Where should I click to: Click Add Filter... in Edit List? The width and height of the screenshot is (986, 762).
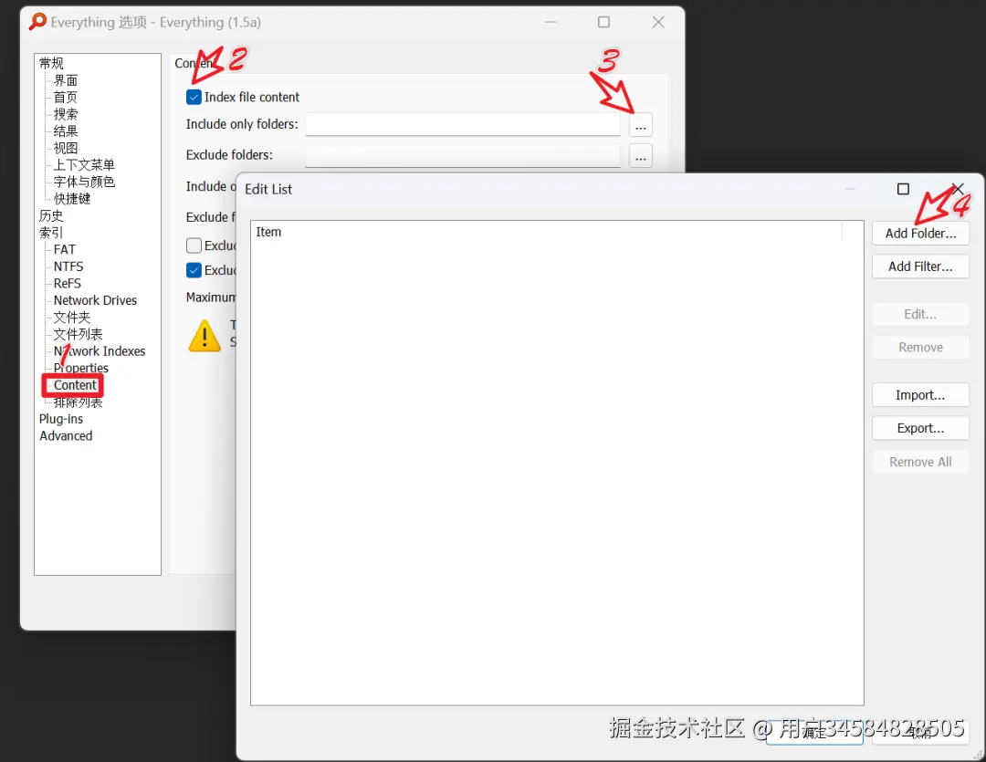[x=920, y=266]
